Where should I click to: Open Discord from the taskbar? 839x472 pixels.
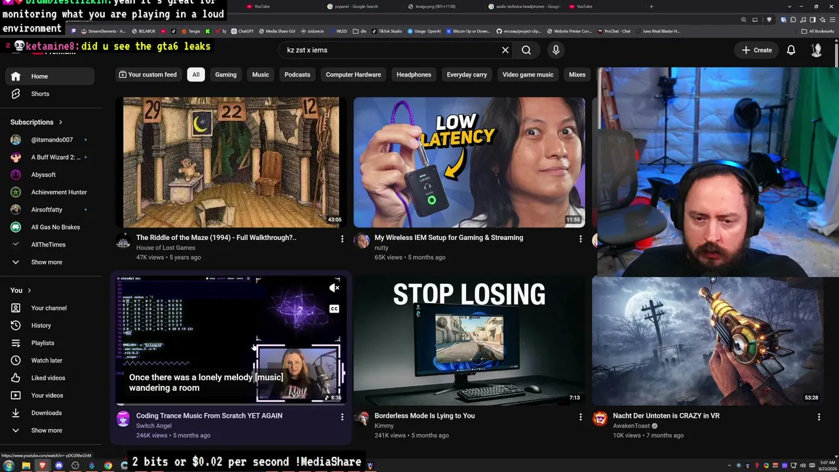[59, 465]
